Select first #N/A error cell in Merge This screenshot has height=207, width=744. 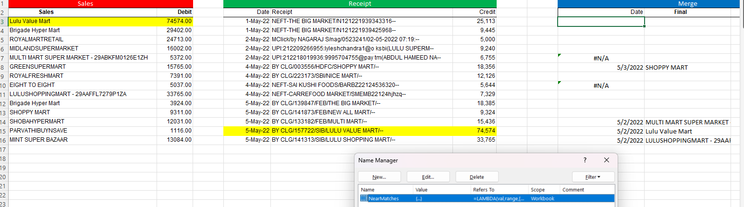[x=601, y=58]
